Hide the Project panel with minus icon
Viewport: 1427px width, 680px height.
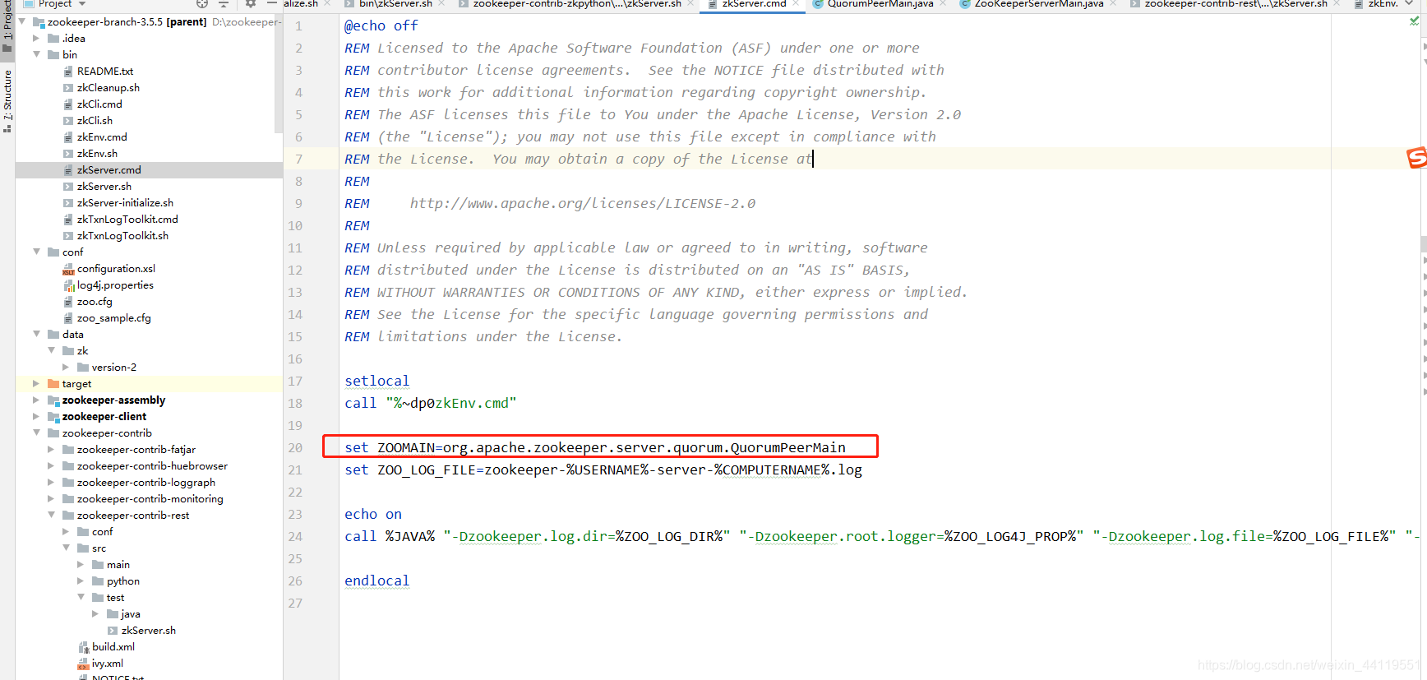tap(272, 3)
